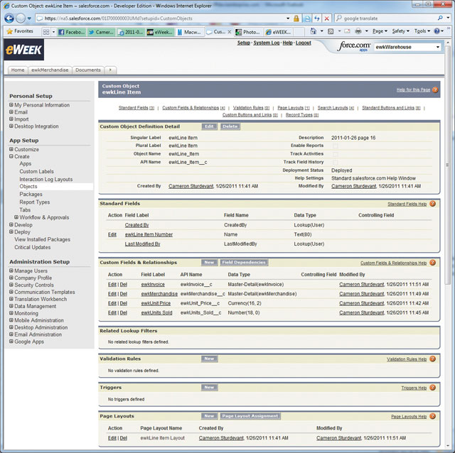The width and height of the screenshot is (455, 453).
Task: Click the browser Back arrow button
Action: (9, 18)
